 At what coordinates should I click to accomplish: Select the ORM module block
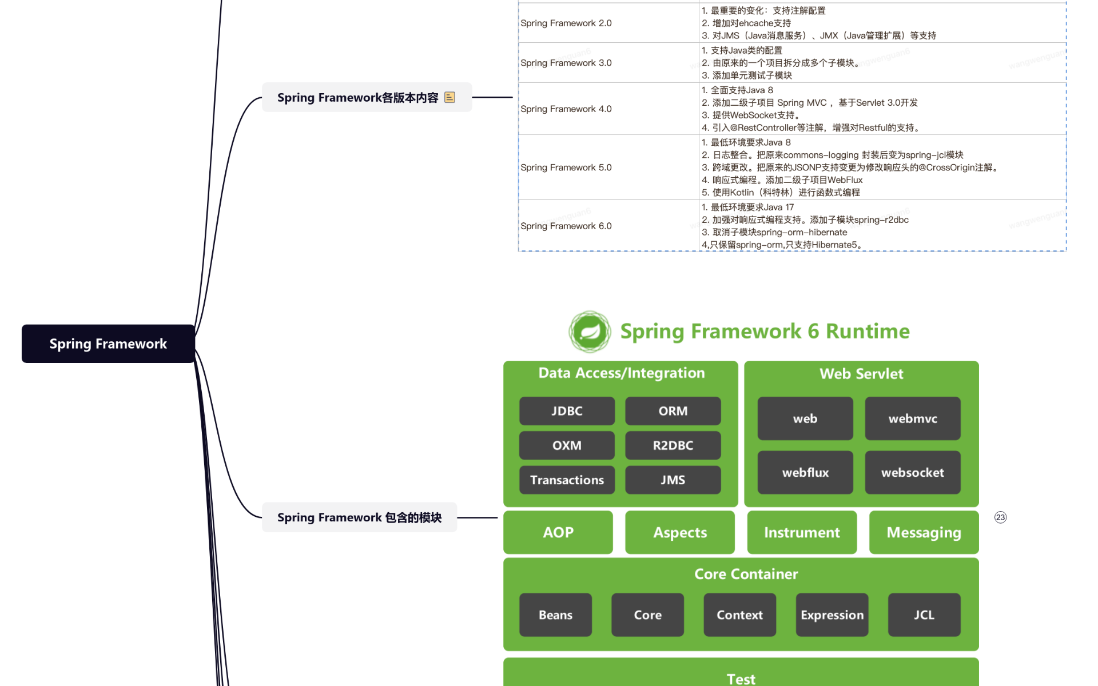click(673, 410)
